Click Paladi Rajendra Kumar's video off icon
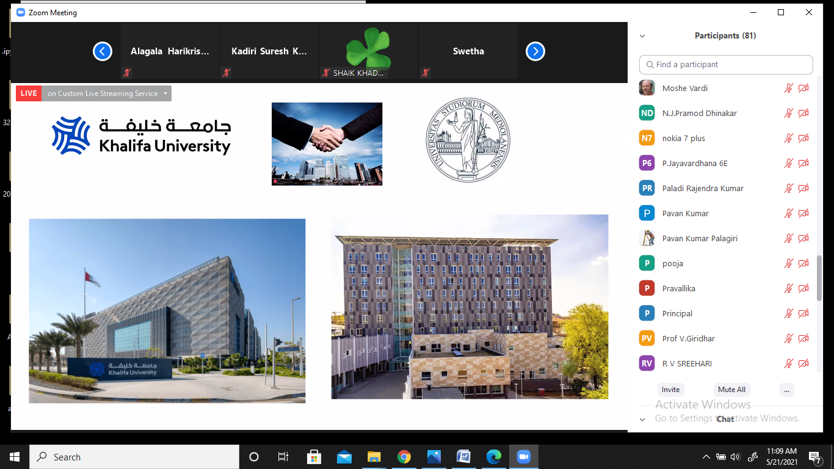The width and height of the screenshot is (834, 469). coord(803,189)
